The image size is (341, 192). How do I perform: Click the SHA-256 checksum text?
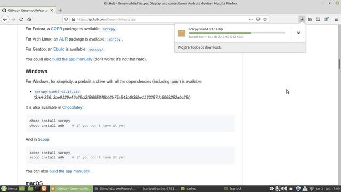(112, 97)
